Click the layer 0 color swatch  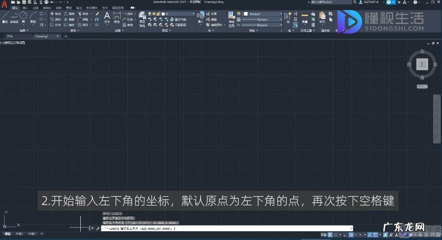coord(163,13)
